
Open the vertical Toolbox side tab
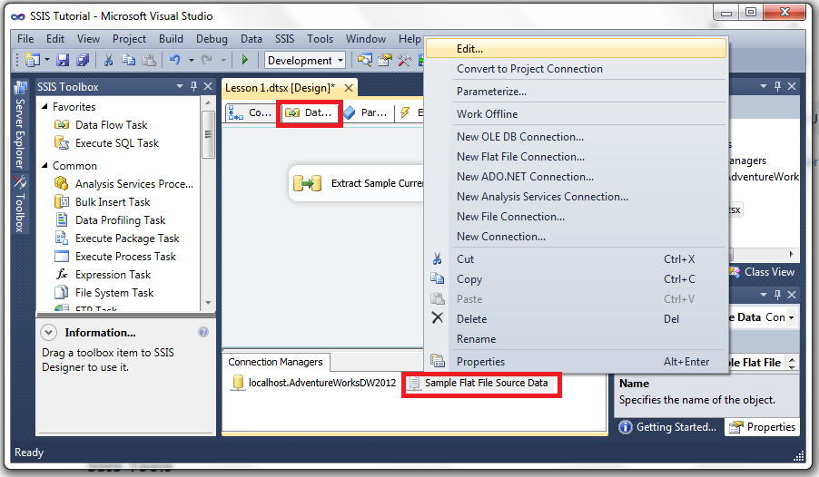[20, 204]
